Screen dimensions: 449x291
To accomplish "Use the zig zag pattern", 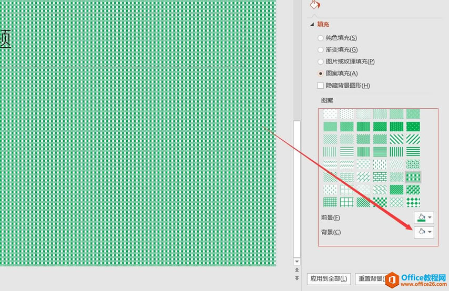I will (x=330, y=177).
